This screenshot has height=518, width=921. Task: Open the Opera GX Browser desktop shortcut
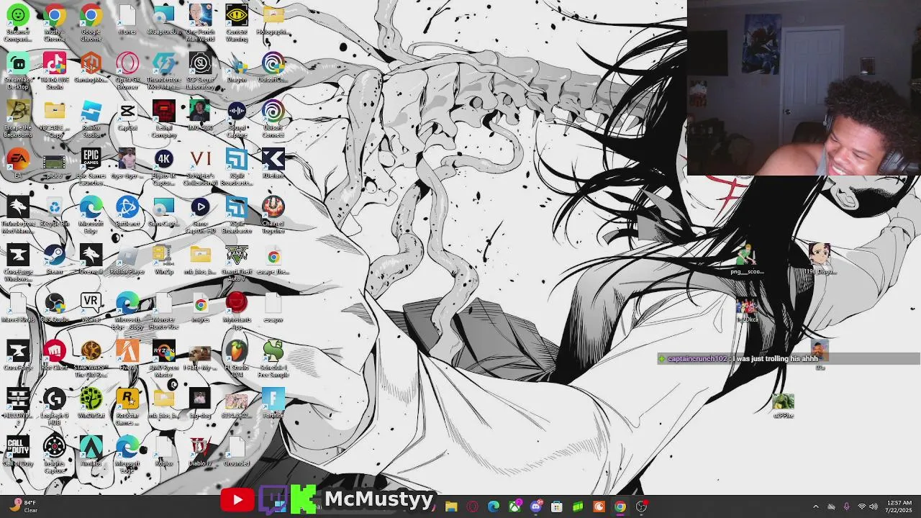coord(127,71)
